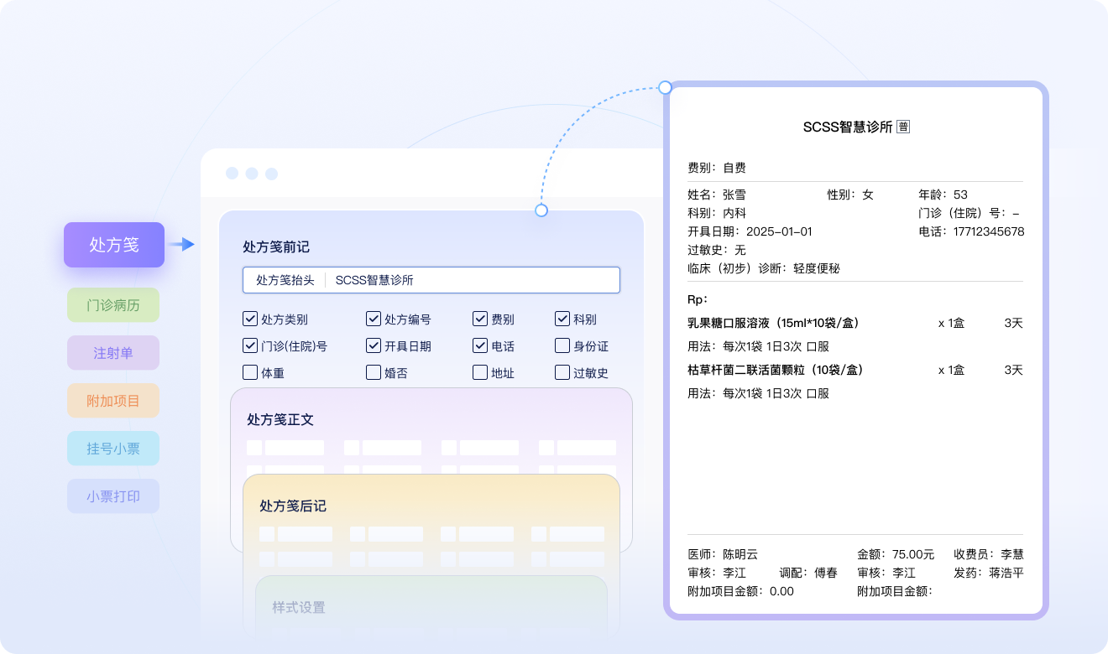Toggle the 费别 checkbox
Viewport: 1108px width, 654px height.
click(x=480, y=319)
